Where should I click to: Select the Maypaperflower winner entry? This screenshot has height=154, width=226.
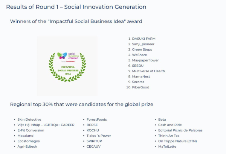point(145,60)
